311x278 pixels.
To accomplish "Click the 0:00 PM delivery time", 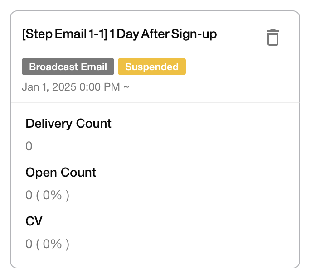I will 100,87.
